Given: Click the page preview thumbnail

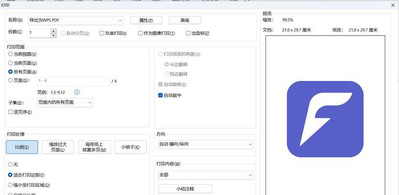Looking at the screenshot, I should tap(325, 115).
